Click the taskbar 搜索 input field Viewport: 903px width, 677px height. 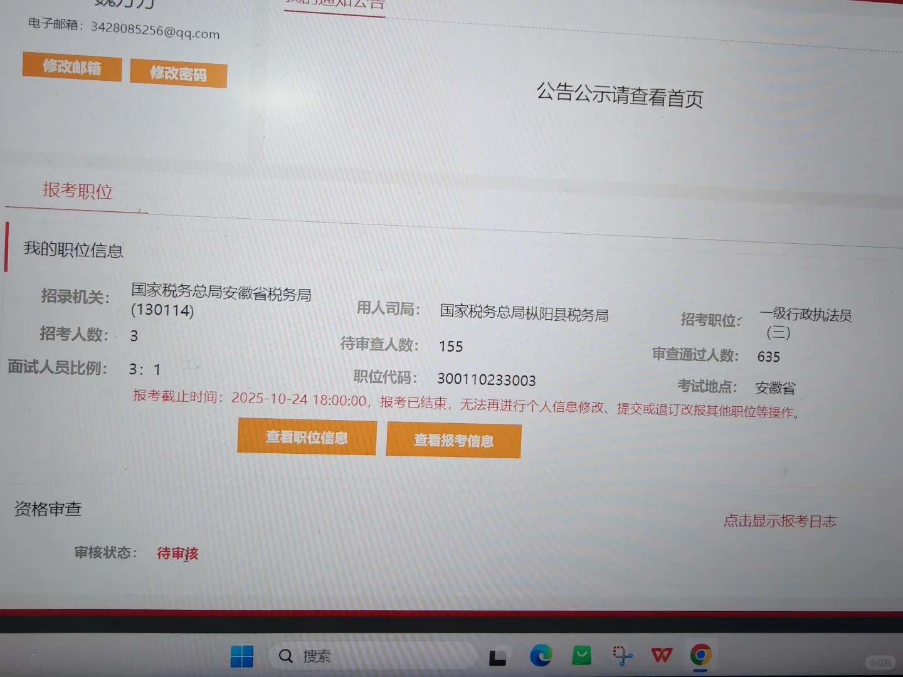[x=351, y=656]
